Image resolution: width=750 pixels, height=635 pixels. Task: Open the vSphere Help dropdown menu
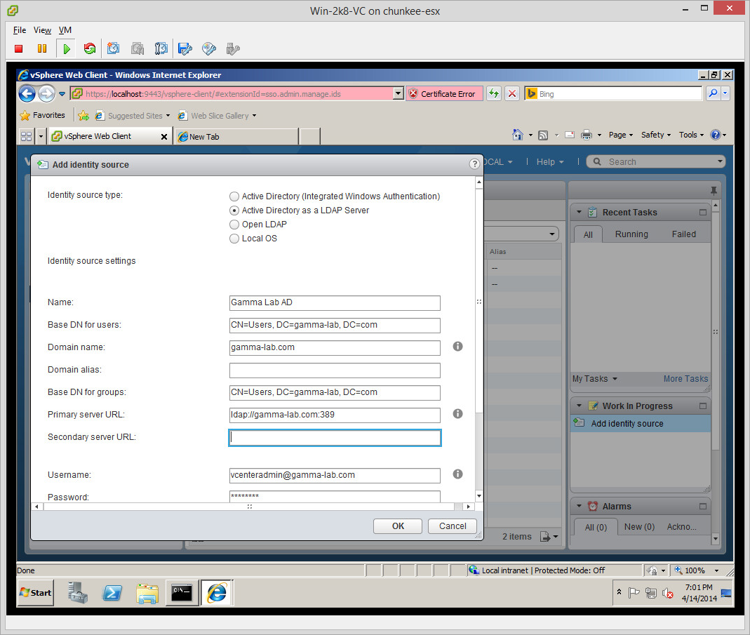549,162
